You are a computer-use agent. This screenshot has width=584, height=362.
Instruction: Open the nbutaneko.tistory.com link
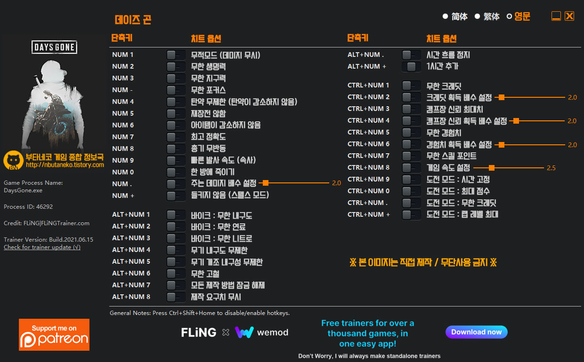[x=65, y=165]
